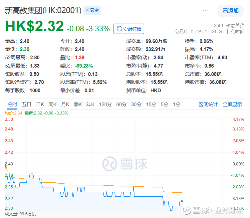Viewport: 250px width, 218px height.
Task: Click the 市净率 value 0.86
Action: coord(209,66)
